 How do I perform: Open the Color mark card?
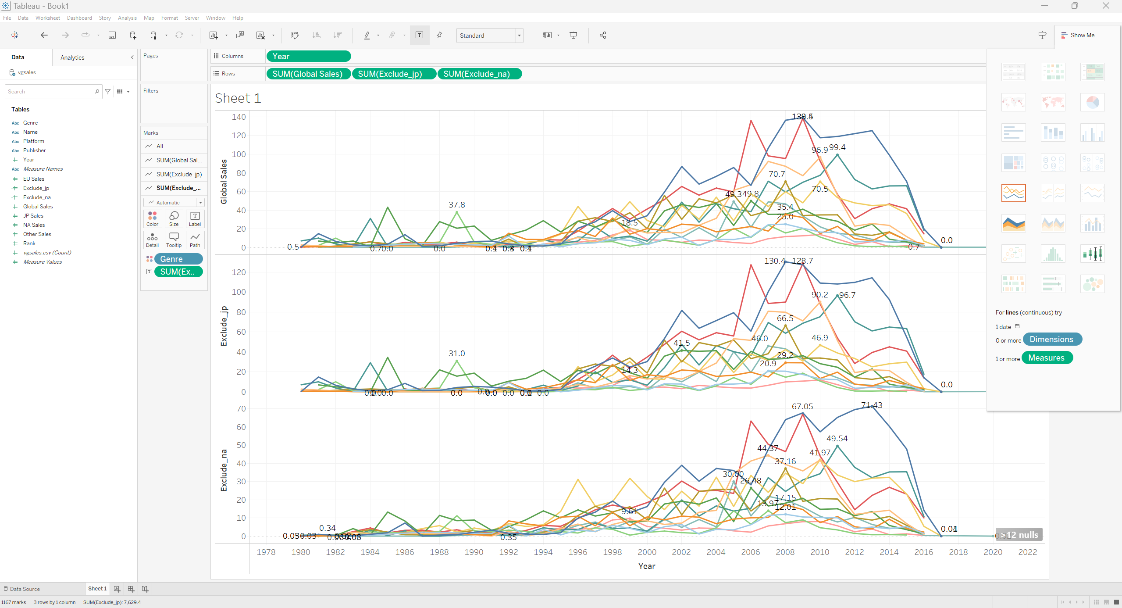click(x=152, y=218)
